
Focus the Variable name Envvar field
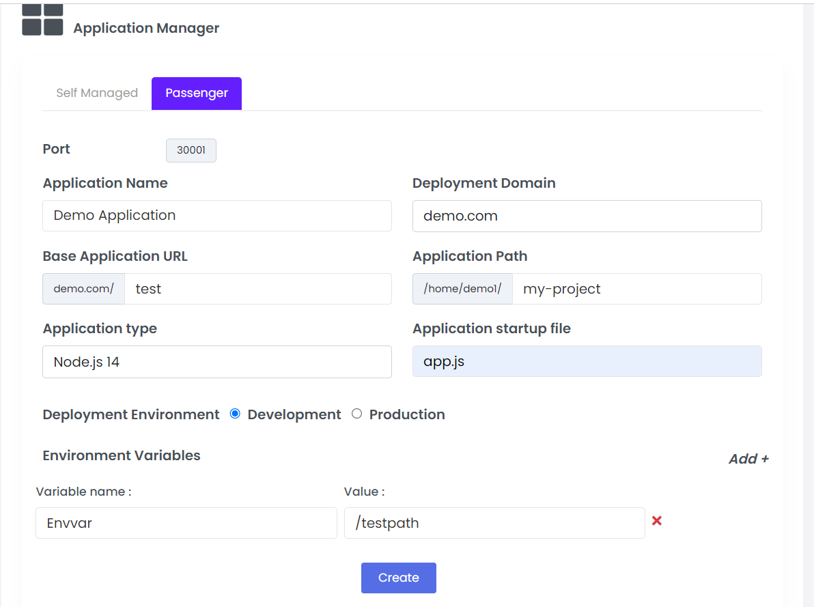coord(186,523)
